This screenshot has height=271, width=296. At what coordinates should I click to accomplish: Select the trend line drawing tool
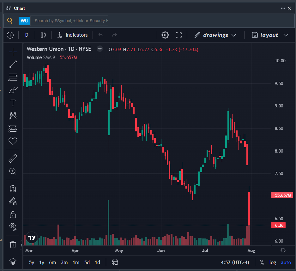[x=13, y=64]
